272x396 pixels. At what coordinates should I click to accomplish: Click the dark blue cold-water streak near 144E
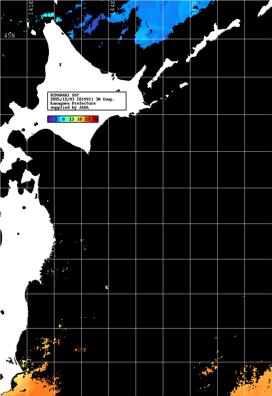pos(93,24)
